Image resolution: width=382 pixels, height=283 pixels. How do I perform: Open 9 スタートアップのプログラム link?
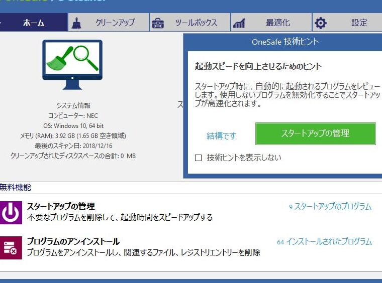[330, 206]
